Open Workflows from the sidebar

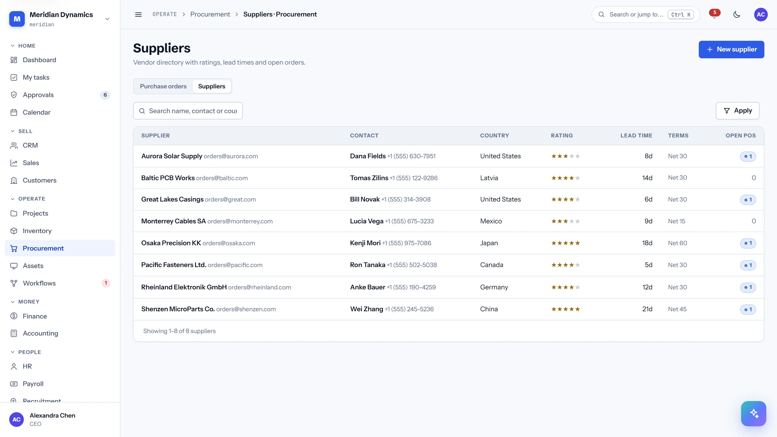click(60, 283)
